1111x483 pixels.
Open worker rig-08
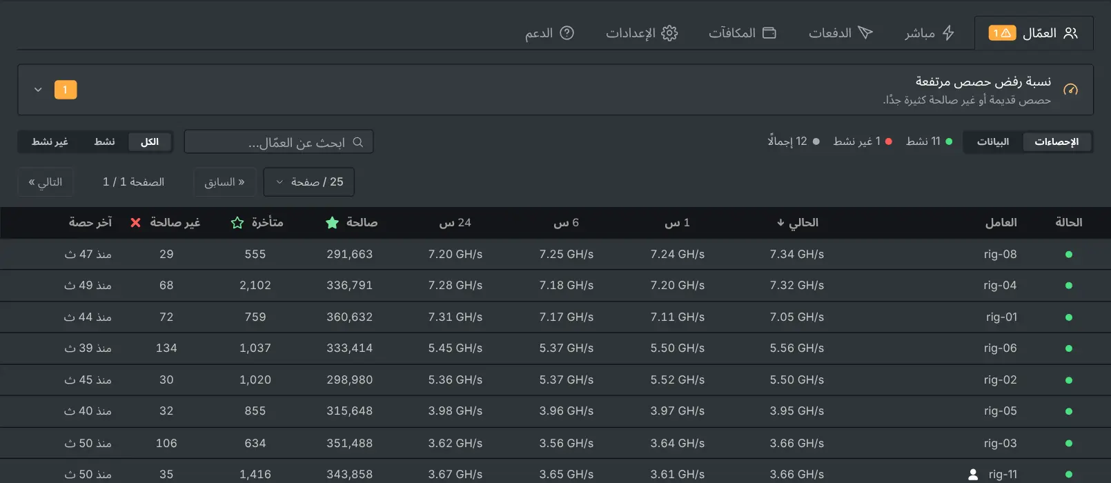pos(1000,255)
